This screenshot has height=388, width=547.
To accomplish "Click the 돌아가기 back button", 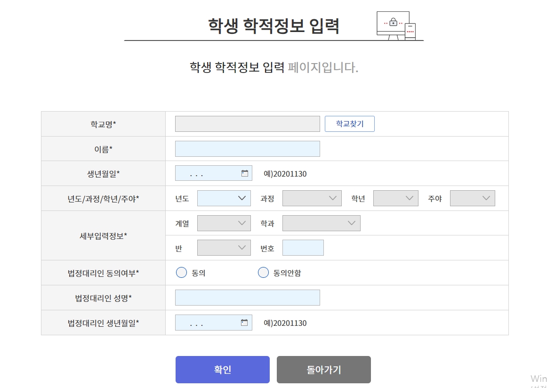I will click(x=323, y=370).
